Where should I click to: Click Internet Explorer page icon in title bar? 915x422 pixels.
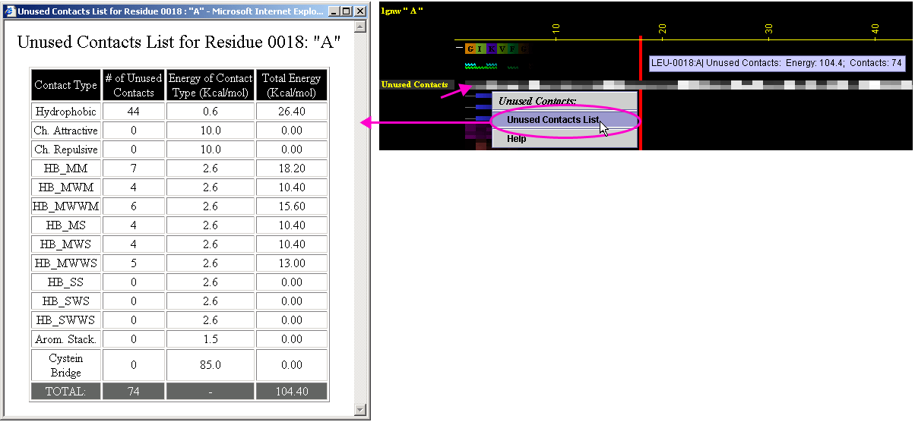click(x=10, y=11)
